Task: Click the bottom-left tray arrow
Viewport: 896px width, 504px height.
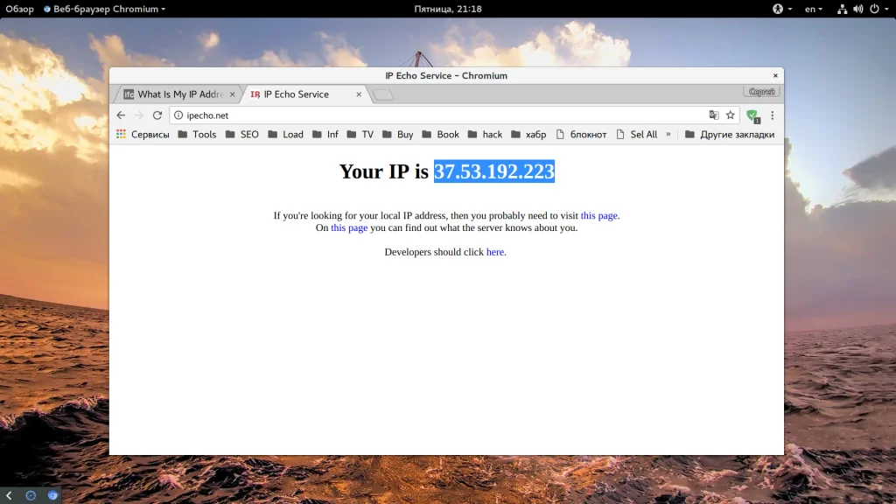Action: (x=9, y=495)
